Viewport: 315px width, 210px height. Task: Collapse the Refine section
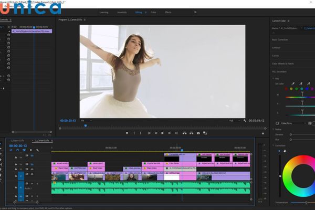pos(274,130)
